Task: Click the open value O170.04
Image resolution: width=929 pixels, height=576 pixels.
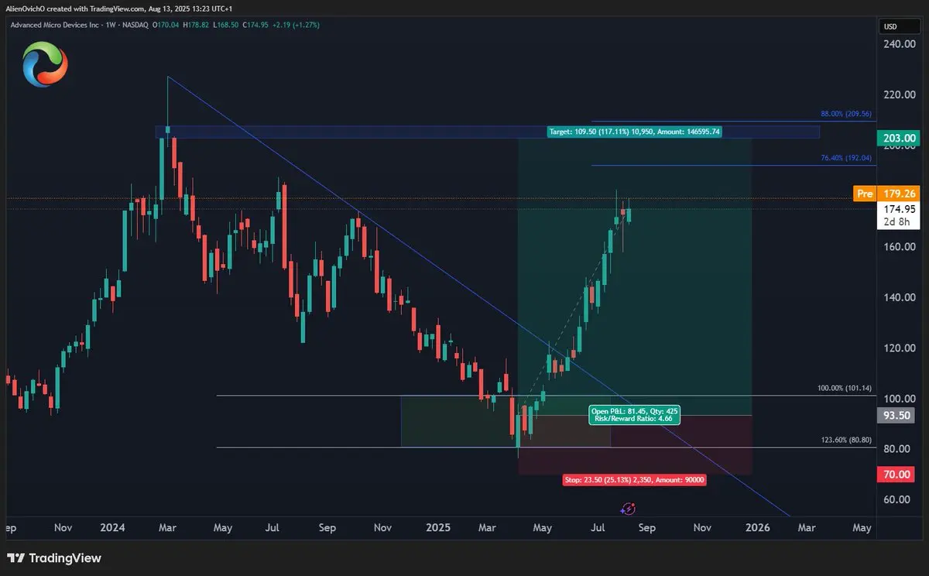Action: point(165,25)
